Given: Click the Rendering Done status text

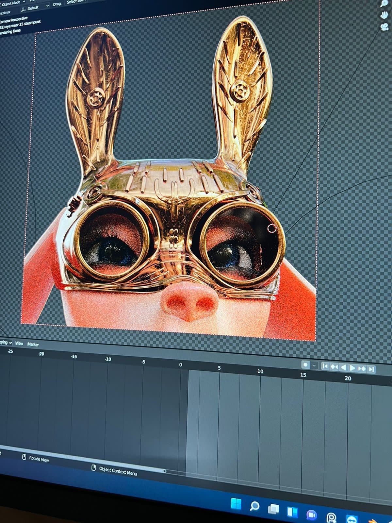Looking at the screenshot, I should (x=10, y=32).
